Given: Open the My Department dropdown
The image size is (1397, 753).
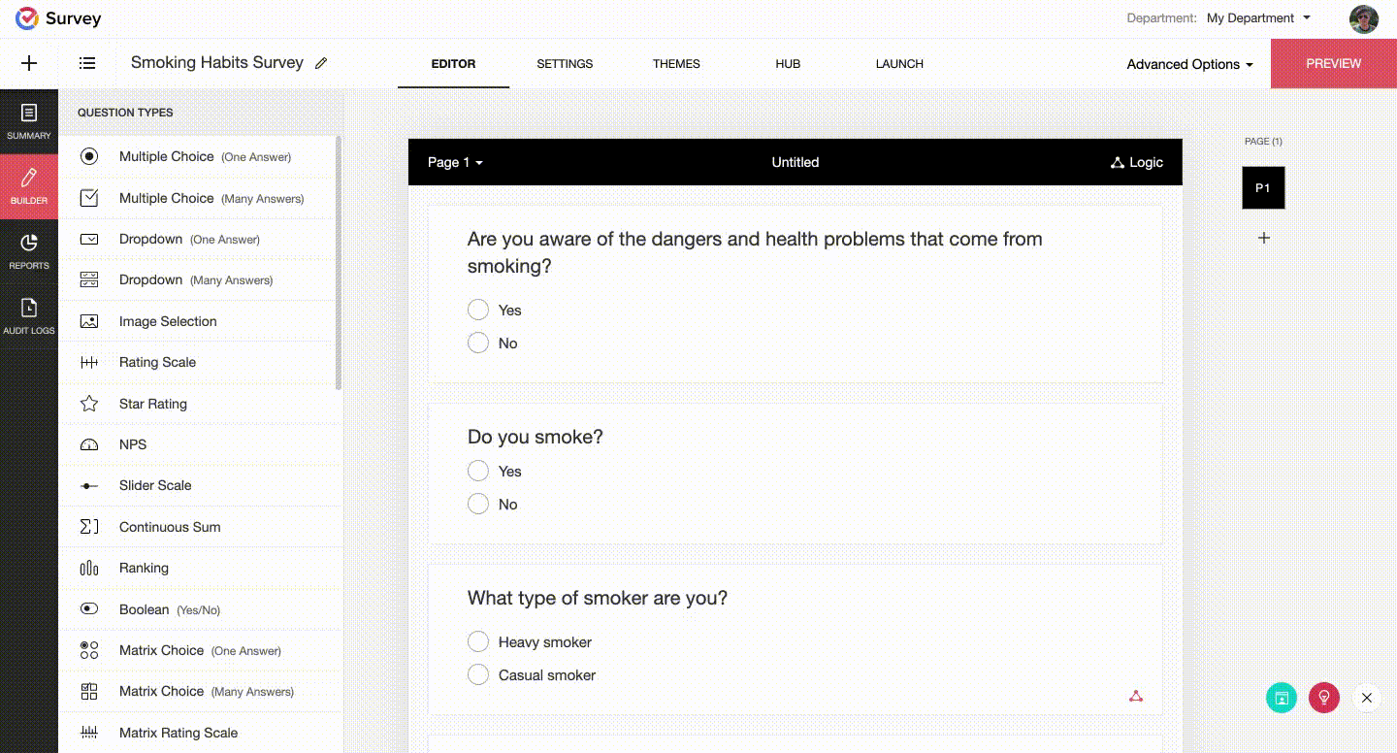Looking at the screenshot, I should (x=1258, y=17).
